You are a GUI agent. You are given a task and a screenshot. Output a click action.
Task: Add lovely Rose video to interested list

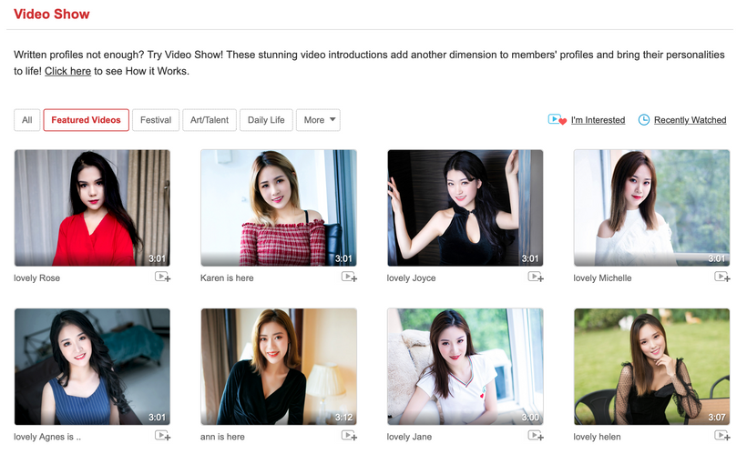coord(162,277)
